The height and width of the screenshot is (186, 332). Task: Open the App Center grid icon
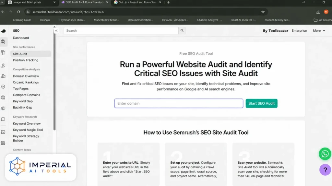pos(3,143)
